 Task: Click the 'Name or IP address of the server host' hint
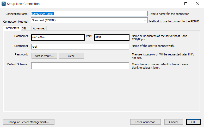[159, 37]
